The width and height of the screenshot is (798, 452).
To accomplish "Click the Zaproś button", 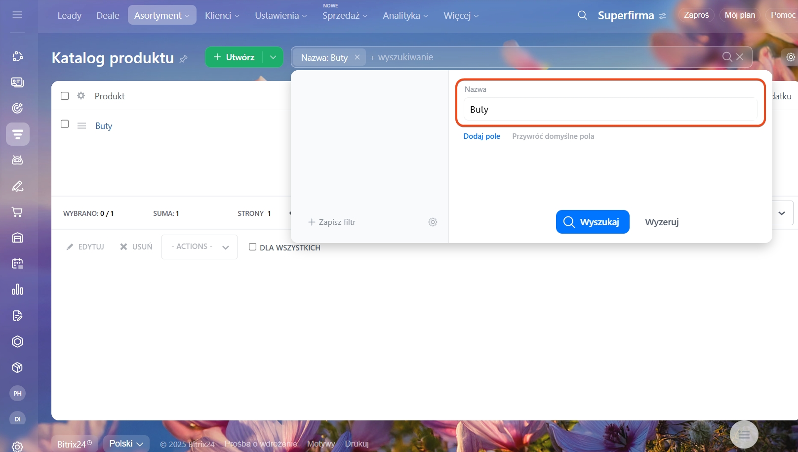I will (x=696, y=15).
